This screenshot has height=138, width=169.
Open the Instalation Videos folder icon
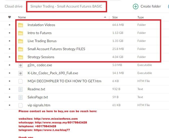[x=21, y=25]
